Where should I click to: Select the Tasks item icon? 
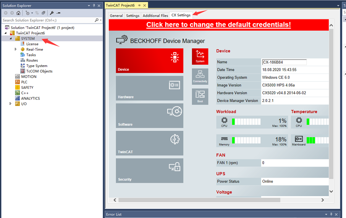[23, 55]
